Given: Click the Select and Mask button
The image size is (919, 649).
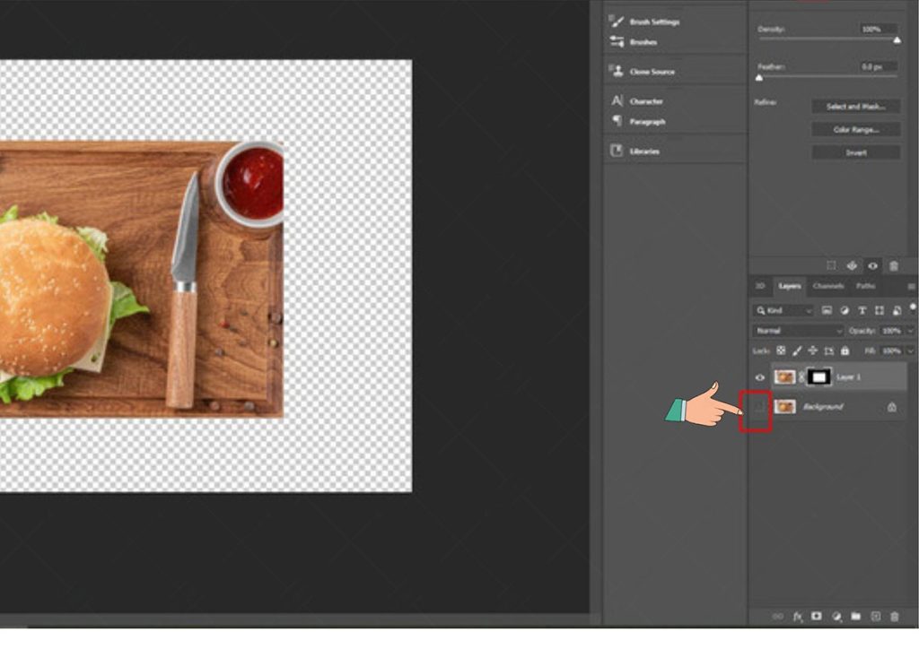Looking at the screenshot, I should (854, 106).
